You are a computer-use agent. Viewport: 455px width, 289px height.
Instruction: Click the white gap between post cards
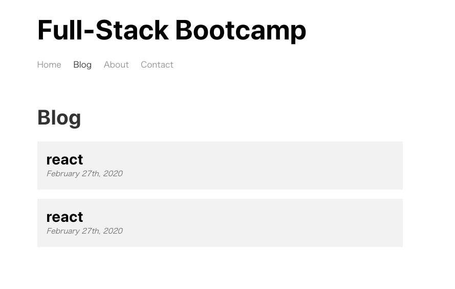[220, 194]
